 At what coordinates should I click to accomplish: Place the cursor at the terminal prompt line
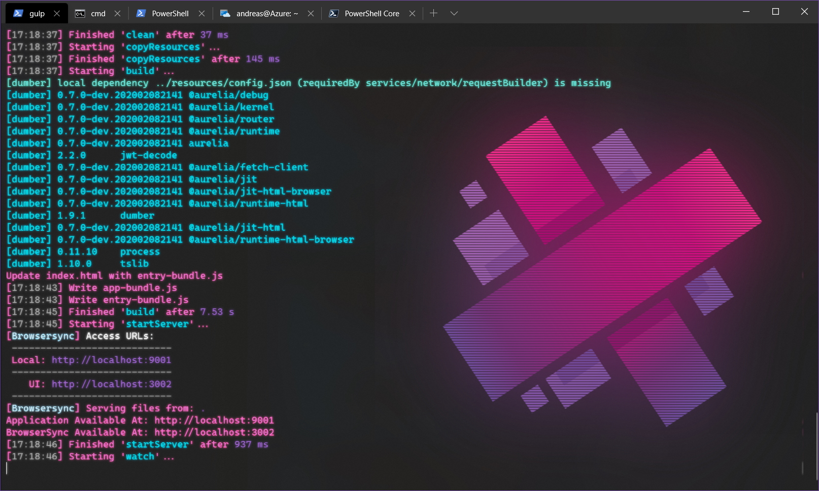coord(7,468)
